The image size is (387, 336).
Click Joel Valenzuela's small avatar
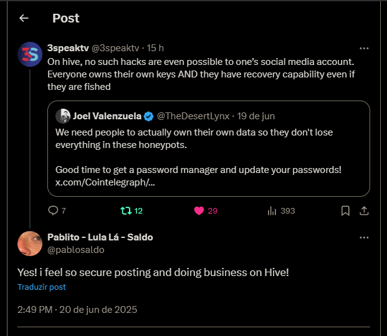63,116
